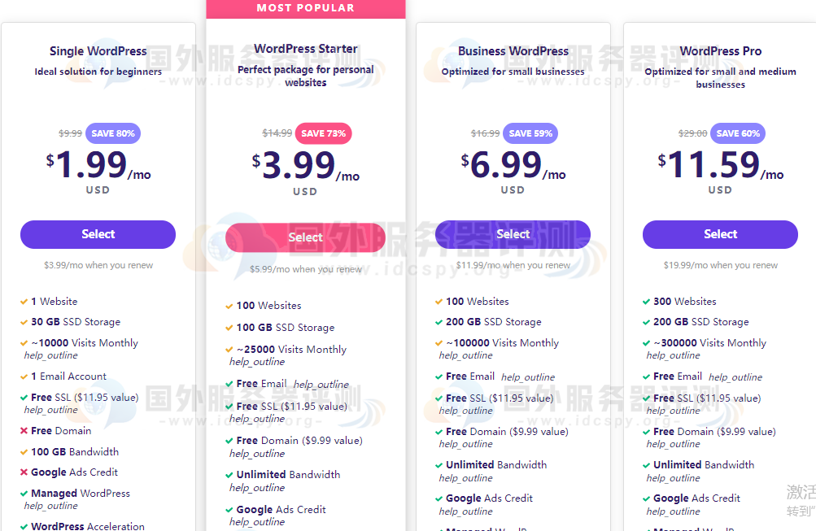Select the WordPress Pro plan
The image size is (816, 531).
coord(720,234)
